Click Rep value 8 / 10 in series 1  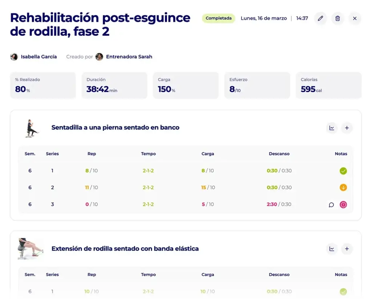tap(92, 171)
